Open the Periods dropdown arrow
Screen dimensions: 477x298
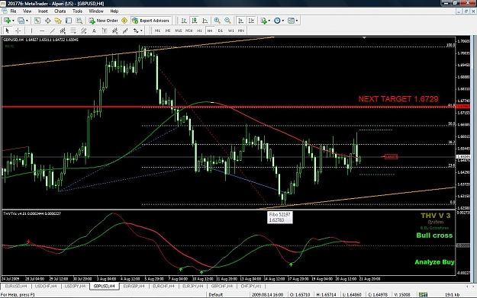click(x=283, y=21)
